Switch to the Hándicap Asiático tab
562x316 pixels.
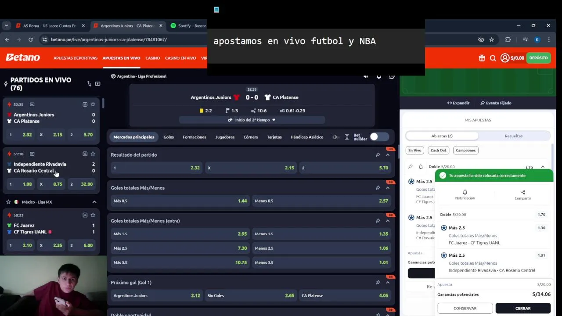click(x=307, y=137)
